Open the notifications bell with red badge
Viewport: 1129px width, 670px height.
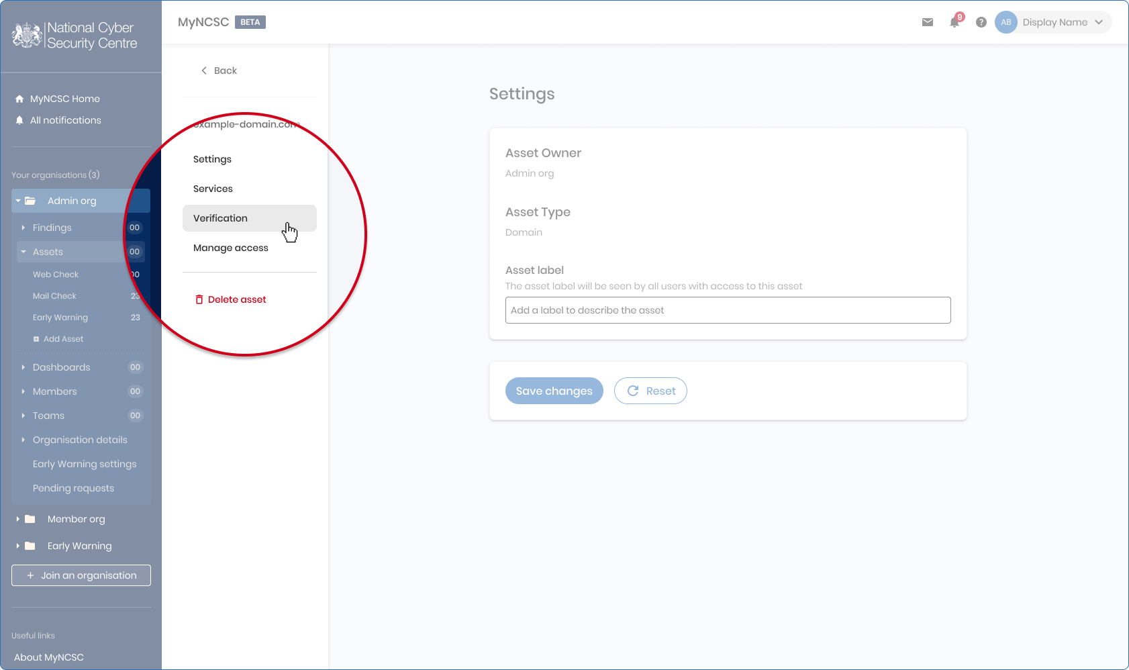(x=955, y=21)
